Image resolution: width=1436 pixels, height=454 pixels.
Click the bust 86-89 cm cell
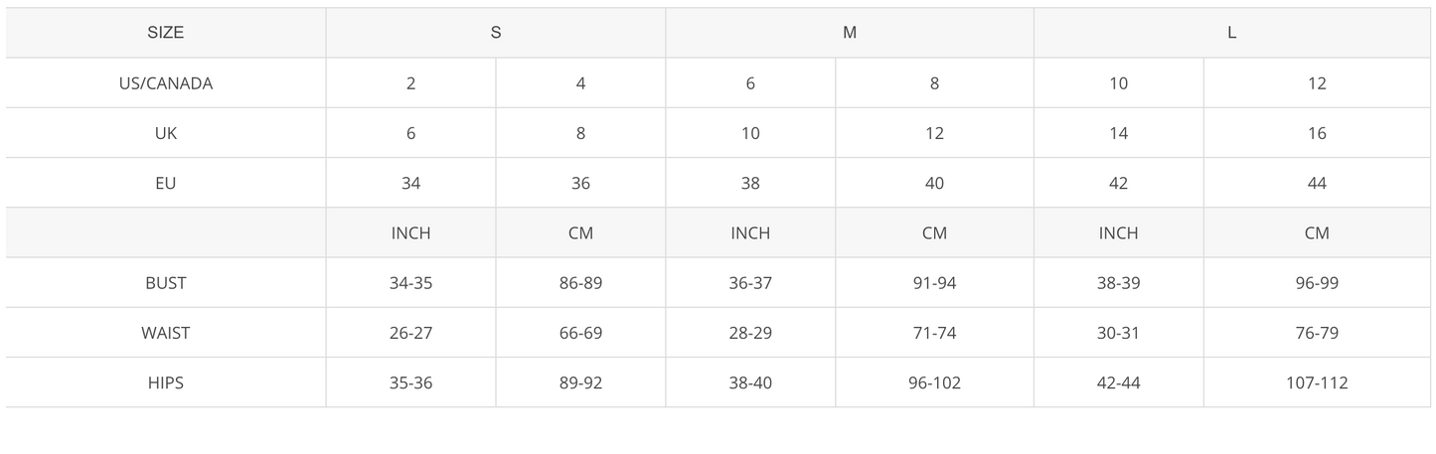click(580, 283)
